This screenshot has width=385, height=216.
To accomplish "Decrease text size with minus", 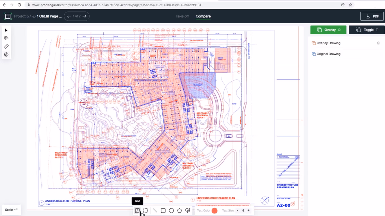I will click(x=237, y=210).
